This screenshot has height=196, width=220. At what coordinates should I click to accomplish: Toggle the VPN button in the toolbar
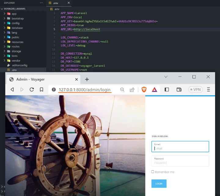pyautogui.click(x=196, y=89)
